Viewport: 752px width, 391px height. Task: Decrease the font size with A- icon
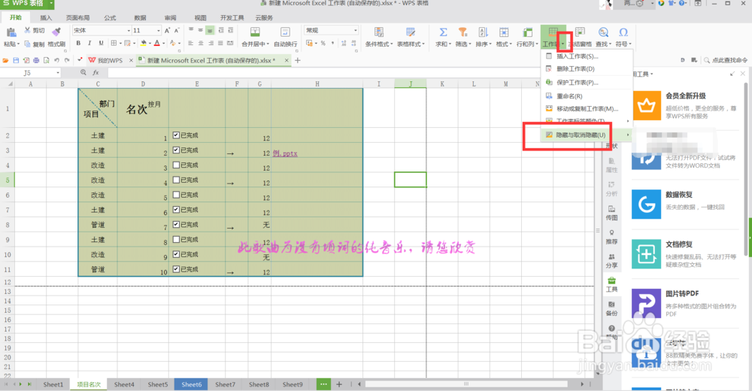177,30
